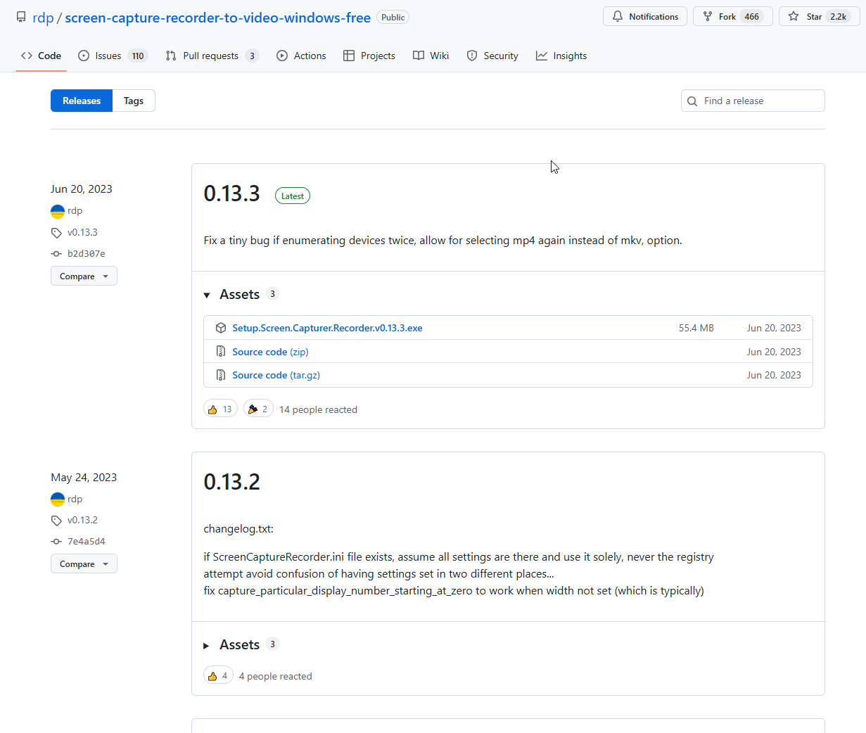Click the tag icon beside v0.13.2

(56, 521)
